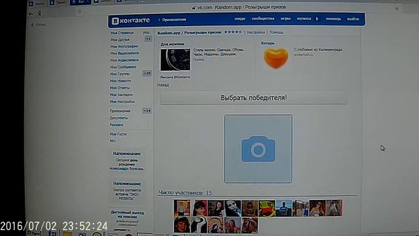Open Мои Новости in the sidebar
Screen dimensions: 419x236
click(x=120, y=81)
